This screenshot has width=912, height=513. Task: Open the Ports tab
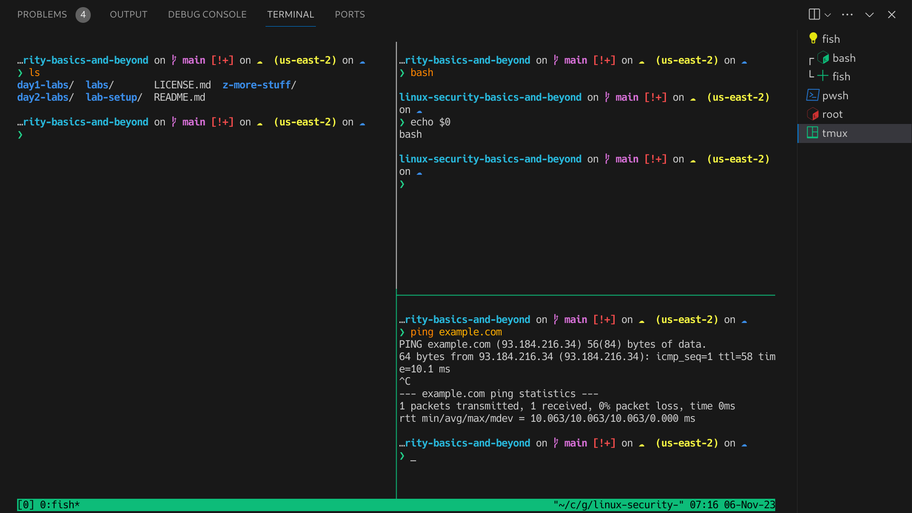pos(350,15)
